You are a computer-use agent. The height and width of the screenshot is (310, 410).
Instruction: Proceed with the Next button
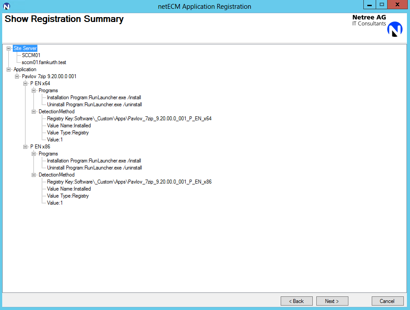click(332, 301)
